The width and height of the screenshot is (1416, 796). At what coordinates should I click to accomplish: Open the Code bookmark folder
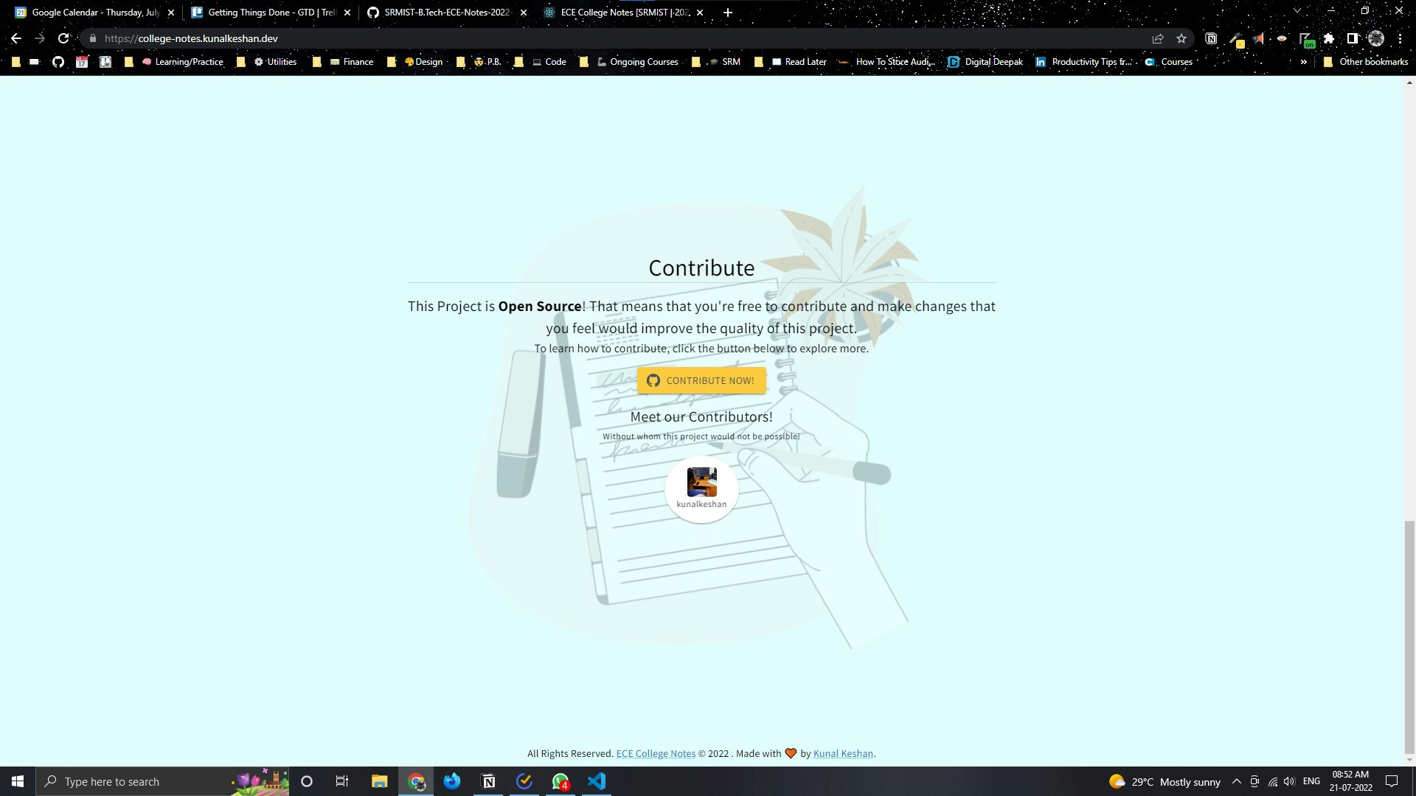pos(541,62)
